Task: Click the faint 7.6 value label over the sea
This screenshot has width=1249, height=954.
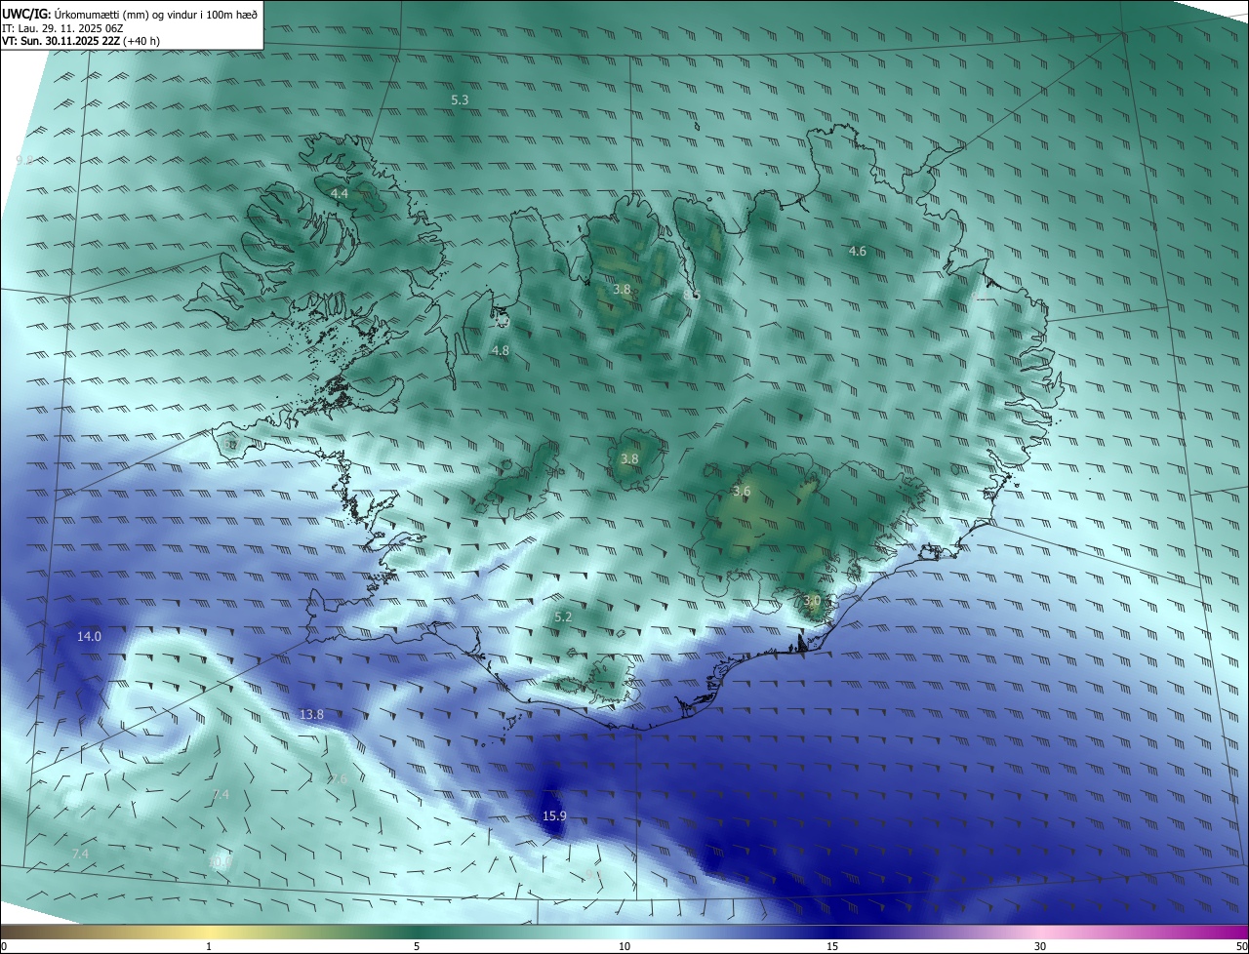Action: 338,778
